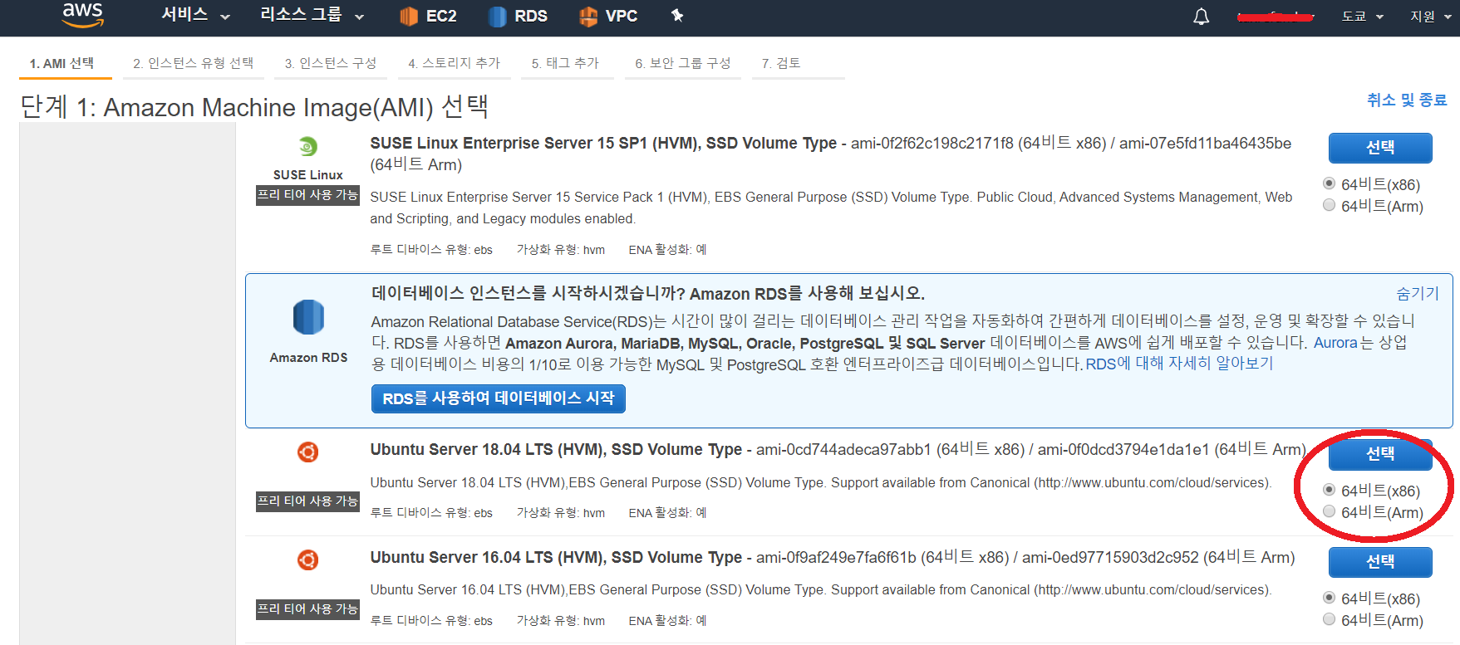Open RDS에 대해 자세히 알아보기 link
The width and height of the screenshot is (1460, 645).
point(1179,364)
